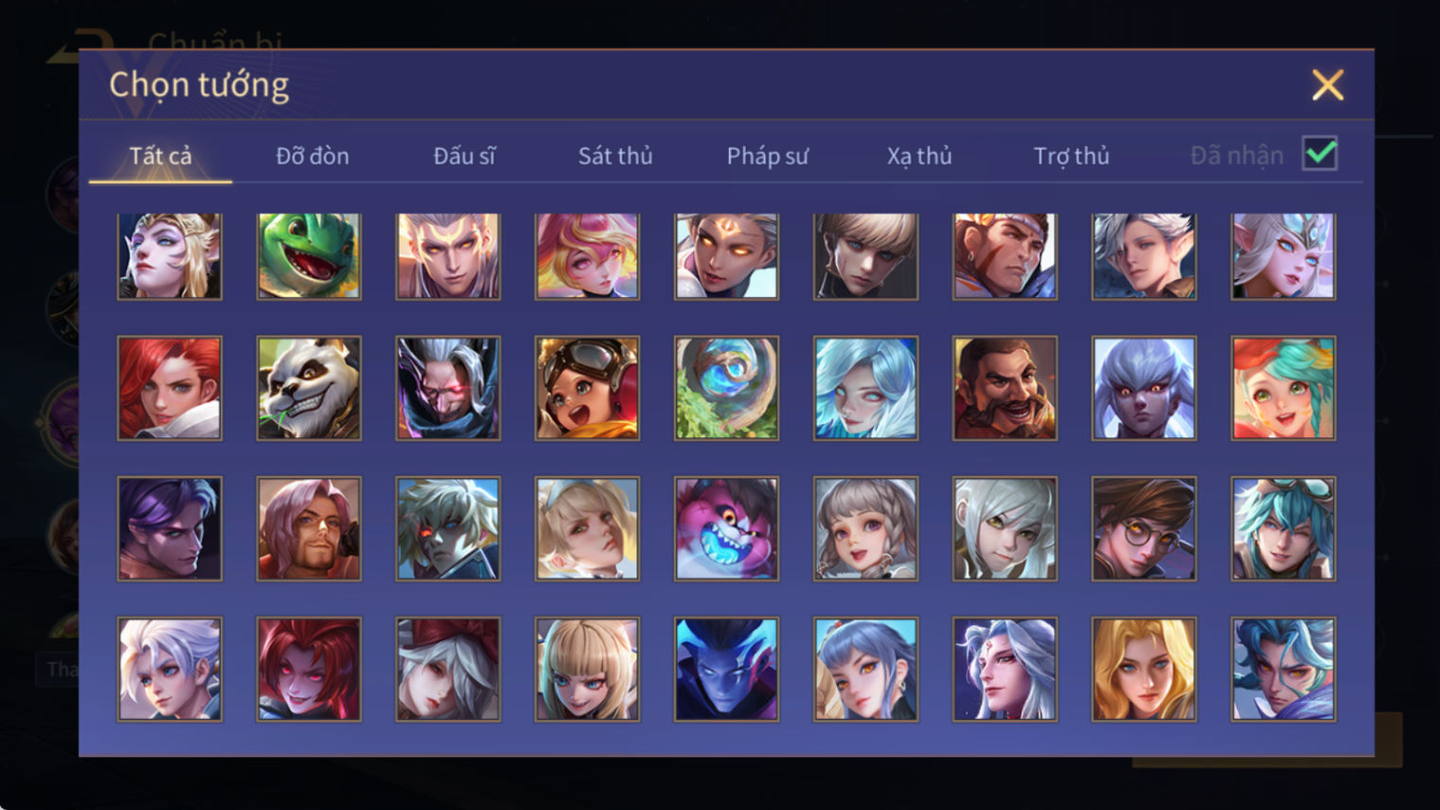The height and width of the screenshot is (810, 1440).
Task: Close the Chọn tướng dialog
Action: [x=1327, y=85]
